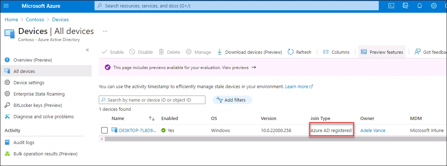Screen dimensions: 447x166
Task: Click the horizontal scrollbar under the table
Action: click(275, 139)
